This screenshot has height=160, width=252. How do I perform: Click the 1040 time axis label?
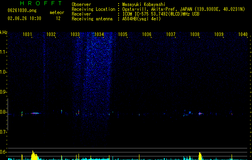[x=243, y=34]
